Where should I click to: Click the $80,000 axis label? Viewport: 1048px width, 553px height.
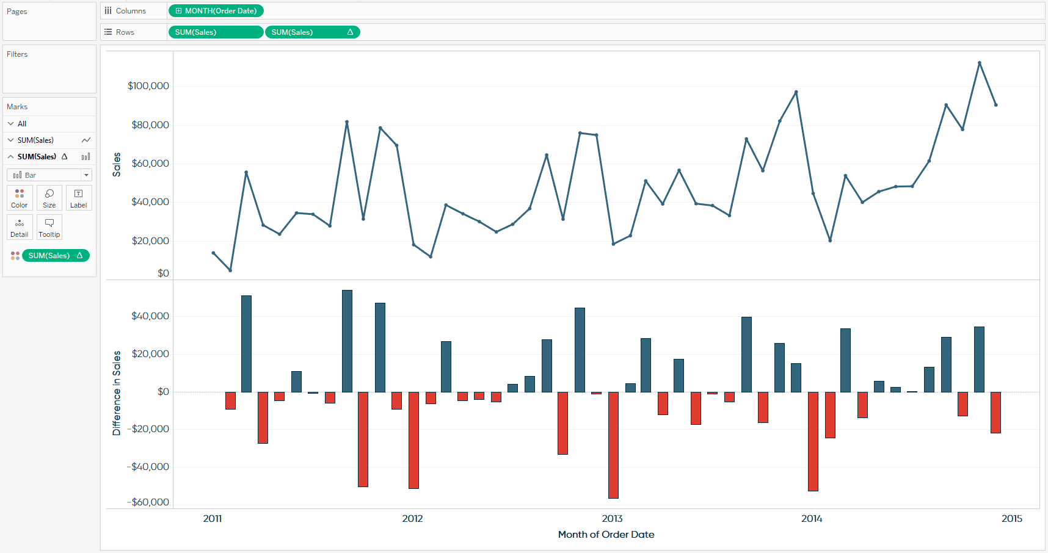150,125
